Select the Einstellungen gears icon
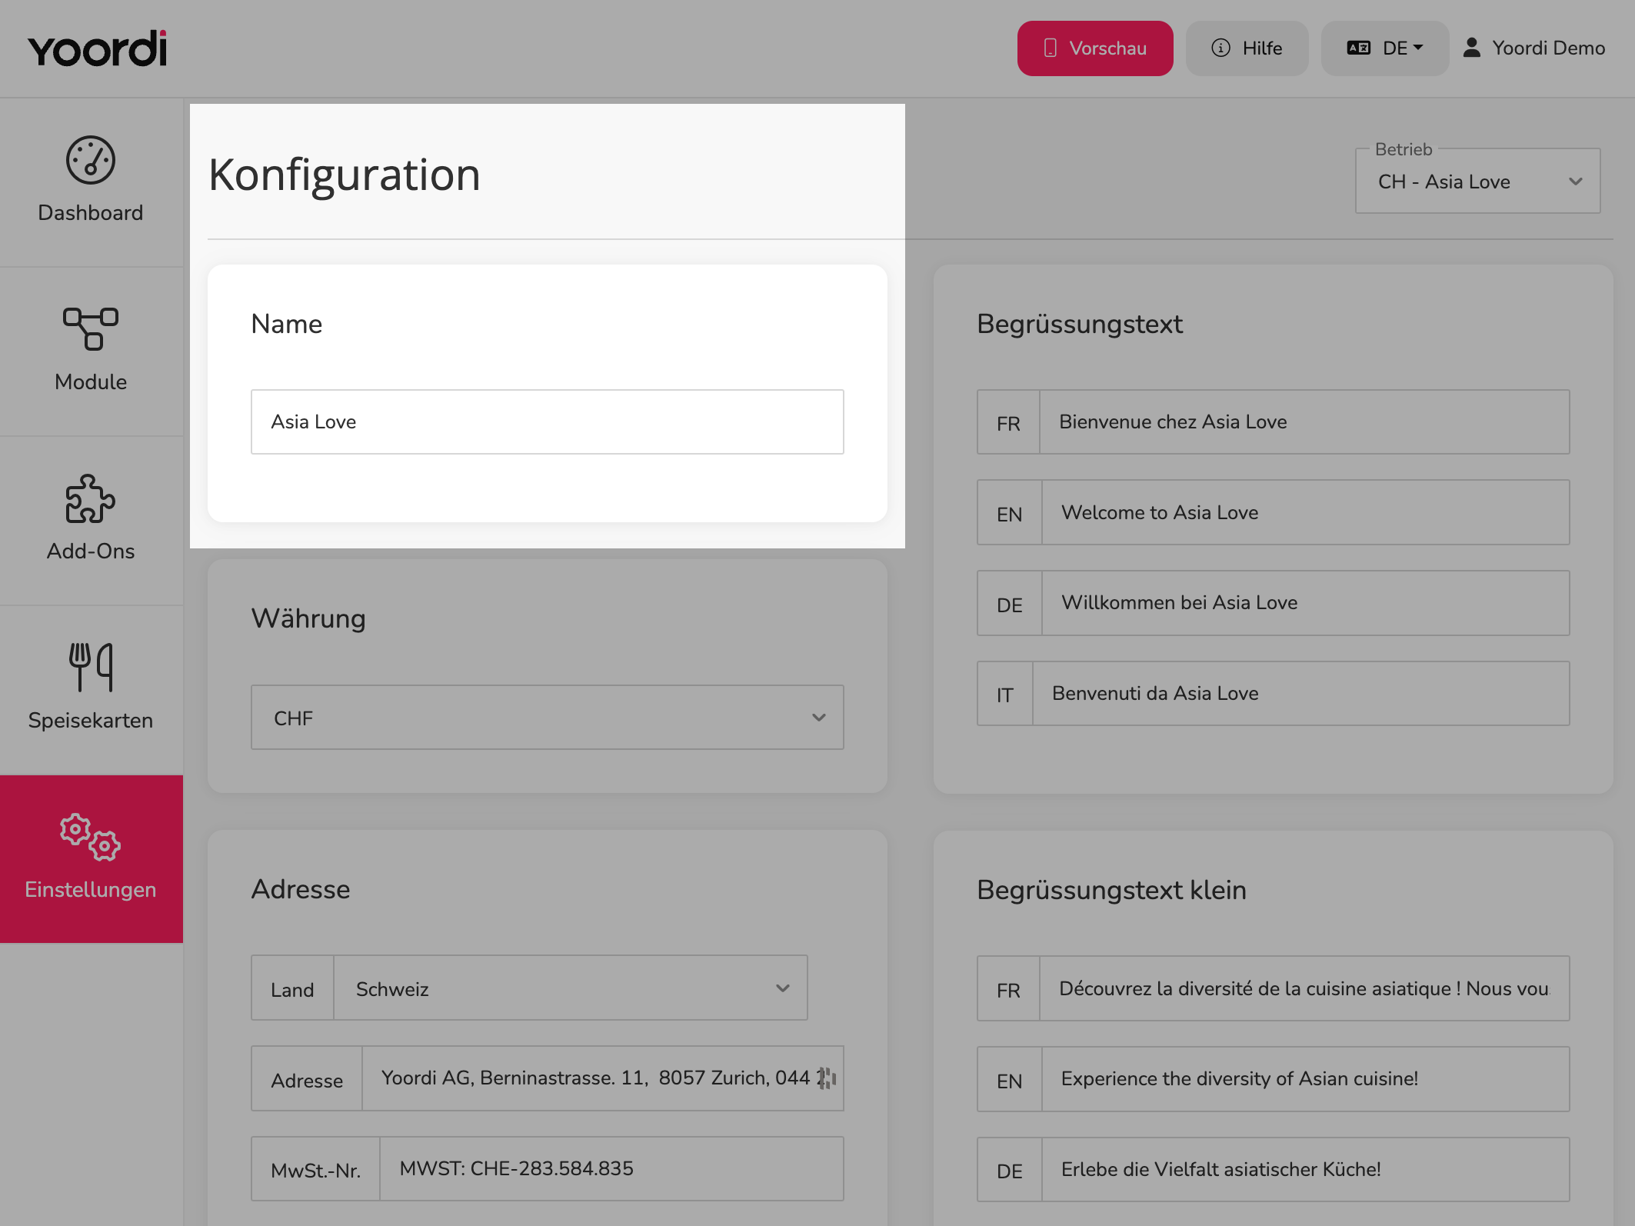This screenshot has height=1226, width=1635. coord(91,837)
